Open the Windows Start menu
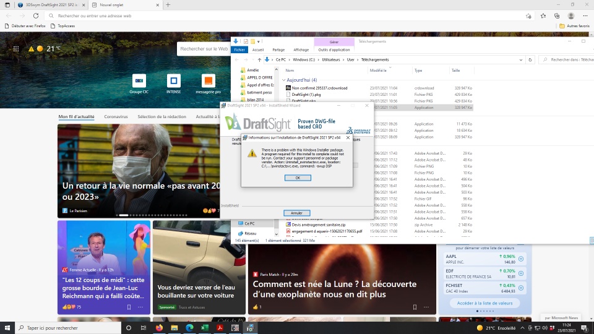594x334 pixels. 7,328
